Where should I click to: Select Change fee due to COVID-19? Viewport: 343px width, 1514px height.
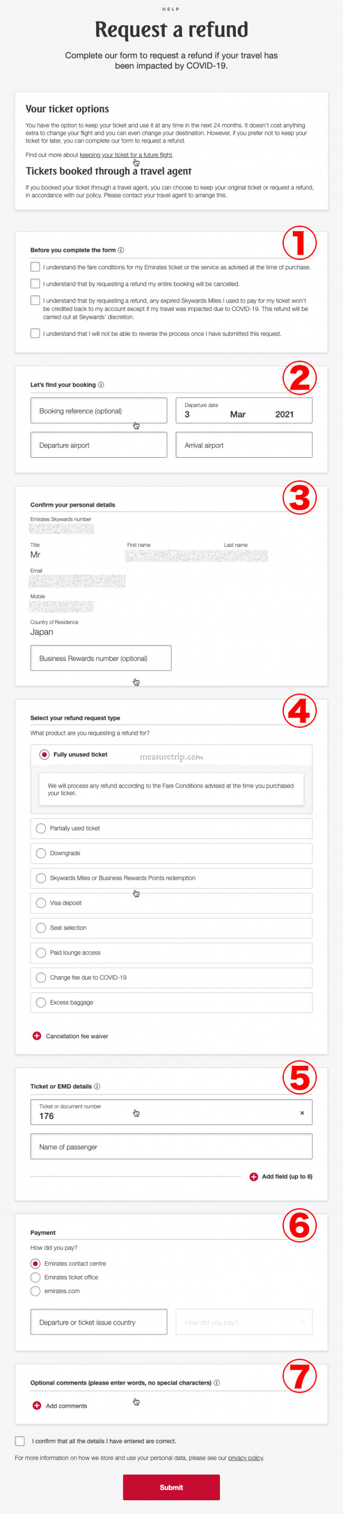[171, 978]
